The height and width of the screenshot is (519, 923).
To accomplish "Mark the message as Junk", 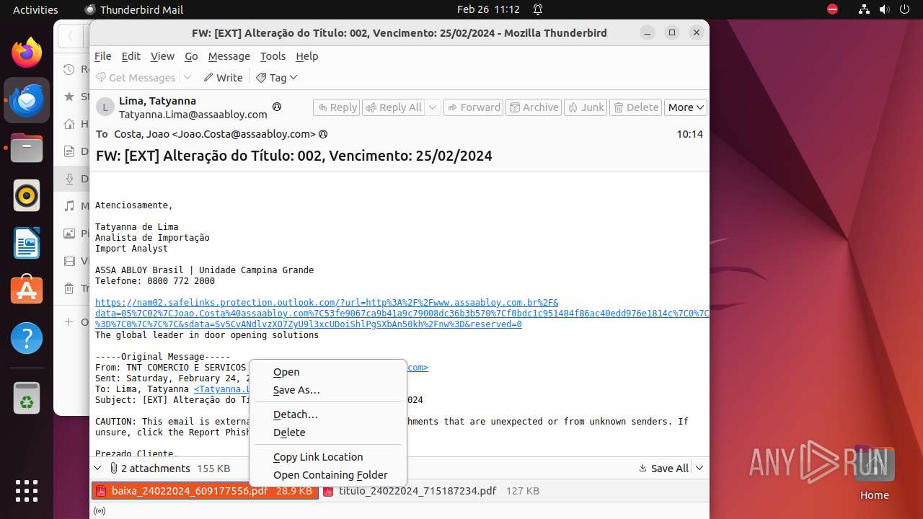I will pyautogui.click(x=585, y=107).
